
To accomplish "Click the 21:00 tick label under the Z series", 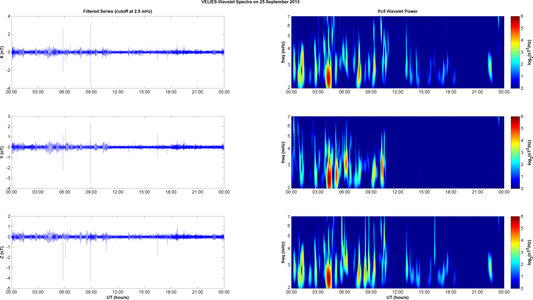I will click(x=198, y=292).
